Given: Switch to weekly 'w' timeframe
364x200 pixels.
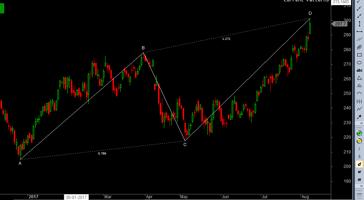Looking at the screenshot, I should [x=359, y=172].
